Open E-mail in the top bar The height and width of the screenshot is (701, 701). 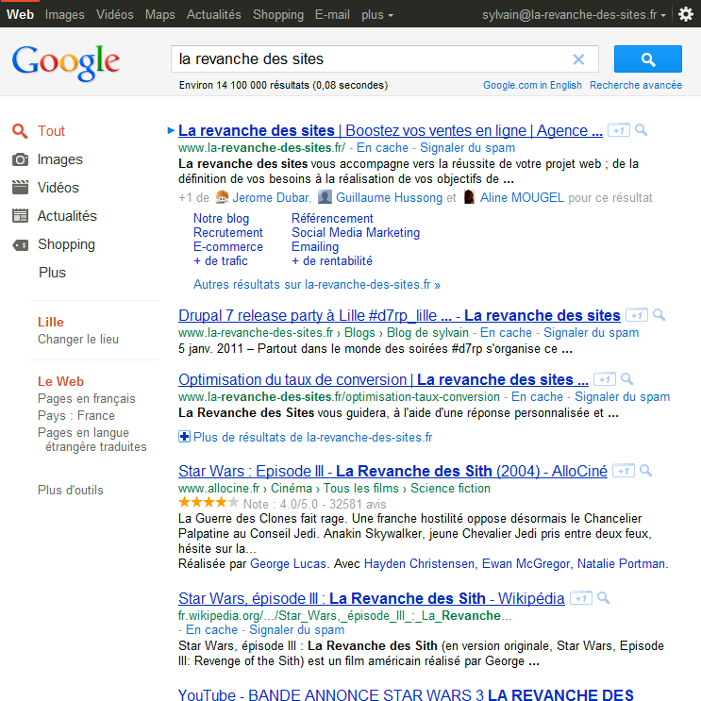coord(332,15)
